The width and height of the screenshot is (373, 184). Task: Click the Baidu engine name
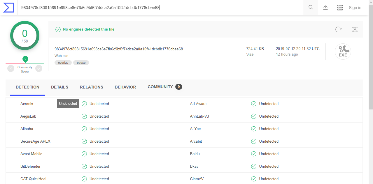(x=195, y=154)
